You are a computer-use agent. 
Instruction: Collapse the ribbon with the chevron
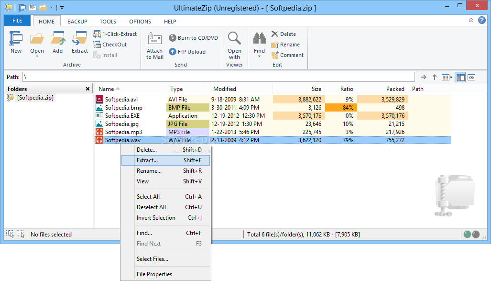(471, 20)
